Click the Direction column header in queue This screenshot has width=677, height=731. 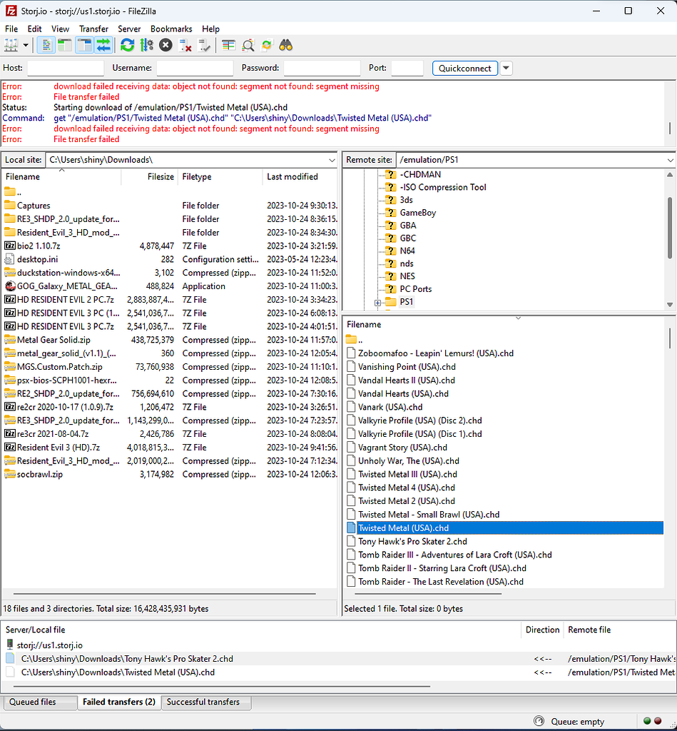[x=542, y=630]
